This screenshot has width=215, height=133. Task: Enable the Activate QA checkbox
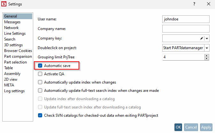pos(40,74)
